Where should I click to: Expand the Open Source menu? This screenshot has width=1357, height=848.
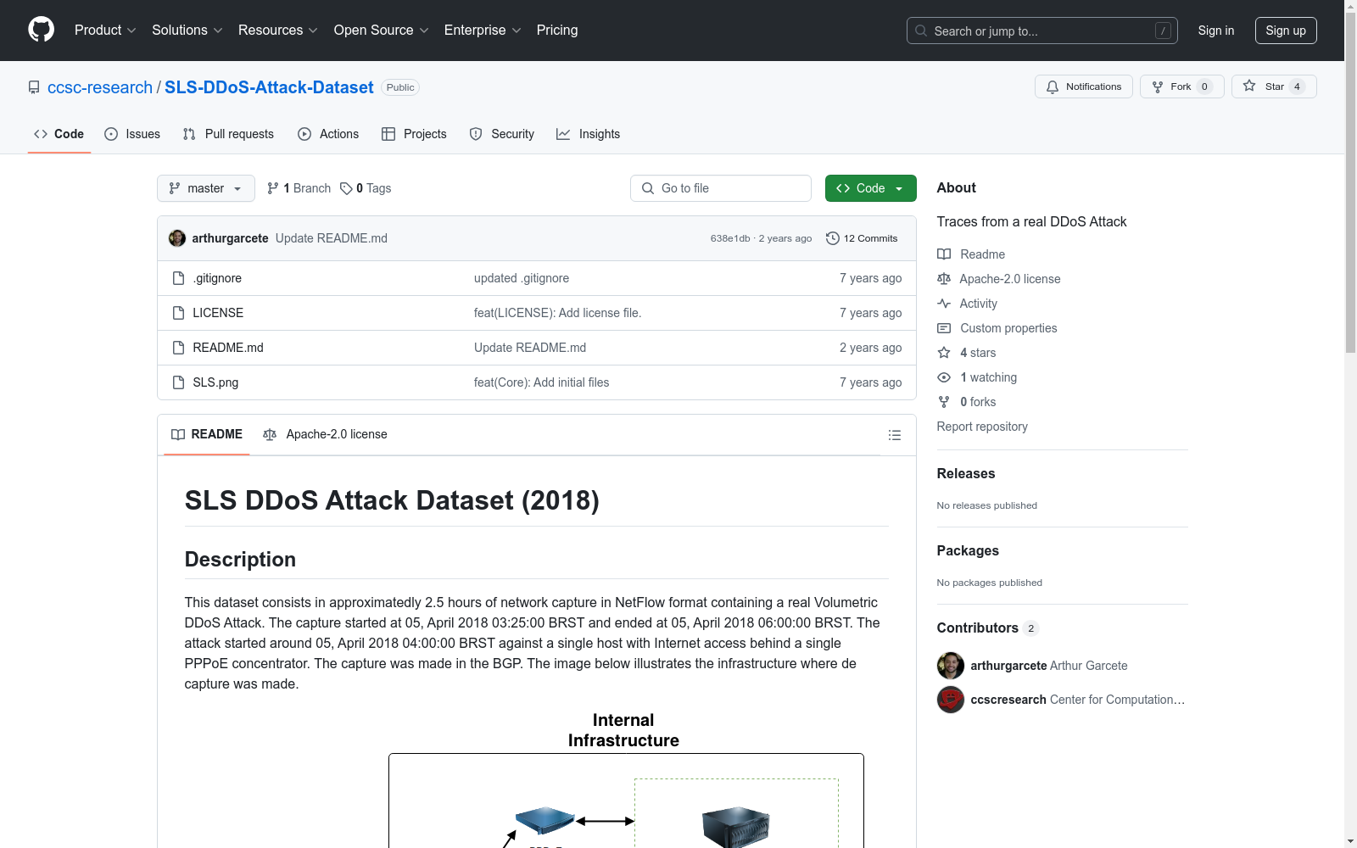click(x=382, y=31)
